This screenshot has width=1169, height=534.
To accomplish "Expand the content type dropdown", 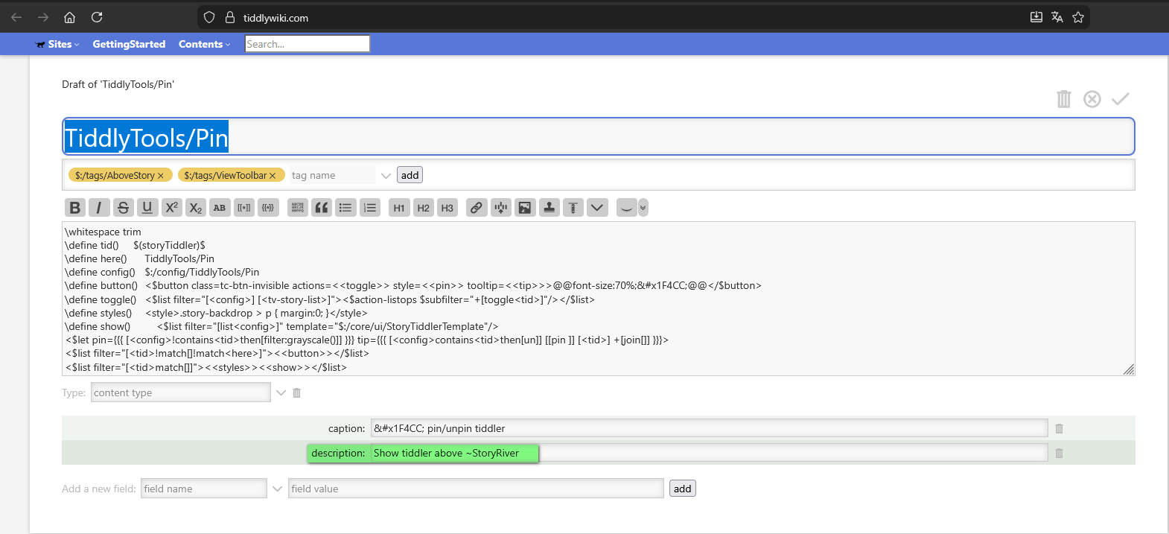I will point(281,392).
